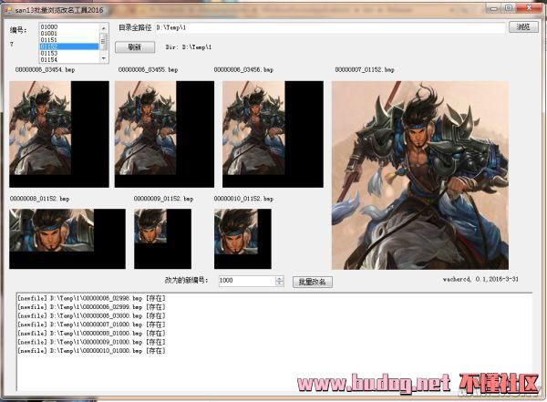Click the version label dated 2016-3-31

pyautogui.click(x=480, y=279)
